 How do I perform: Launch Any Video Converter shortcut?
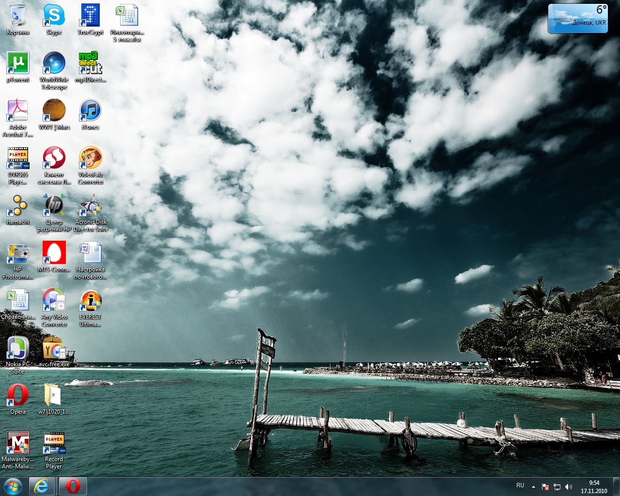54,308
